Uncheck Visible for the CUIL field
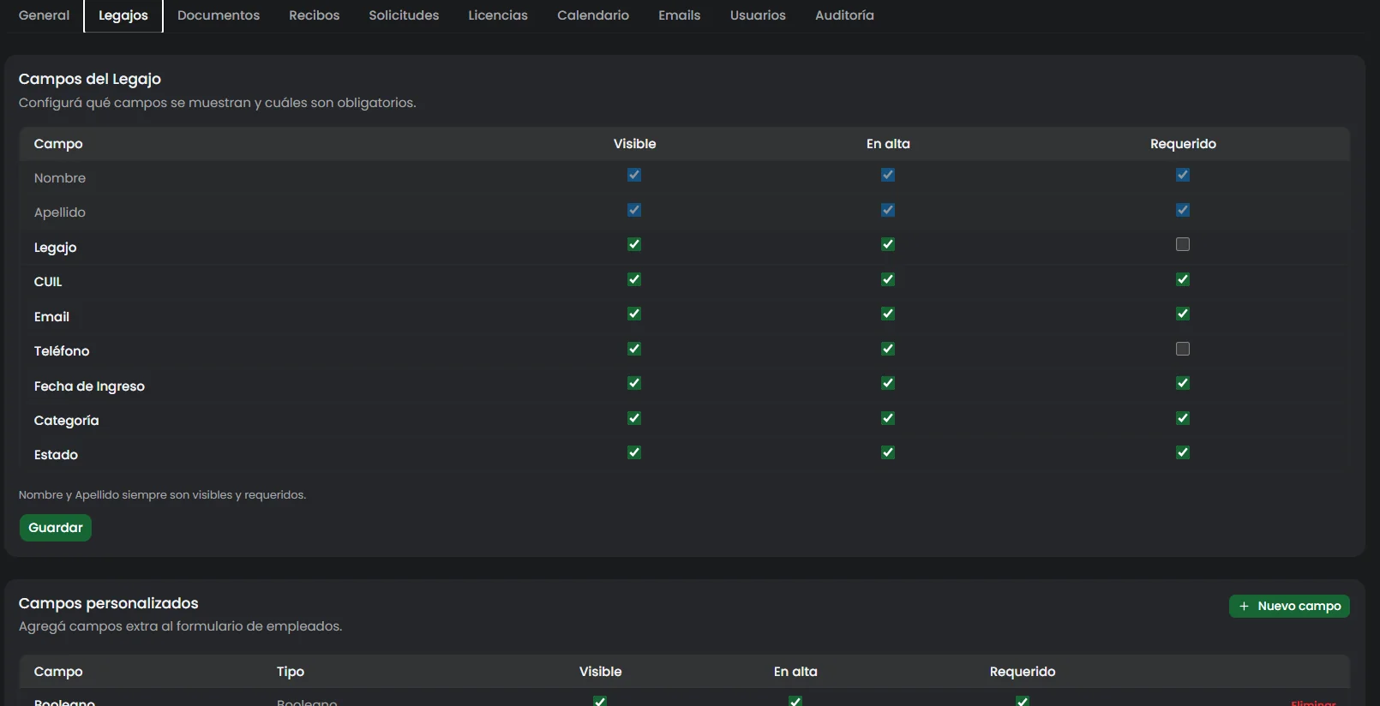The height and width of the screenshot is (706, 1380). (x=634, y=279)
